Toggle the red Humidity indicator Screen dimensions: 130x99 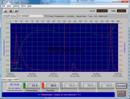tap(43, 85)
